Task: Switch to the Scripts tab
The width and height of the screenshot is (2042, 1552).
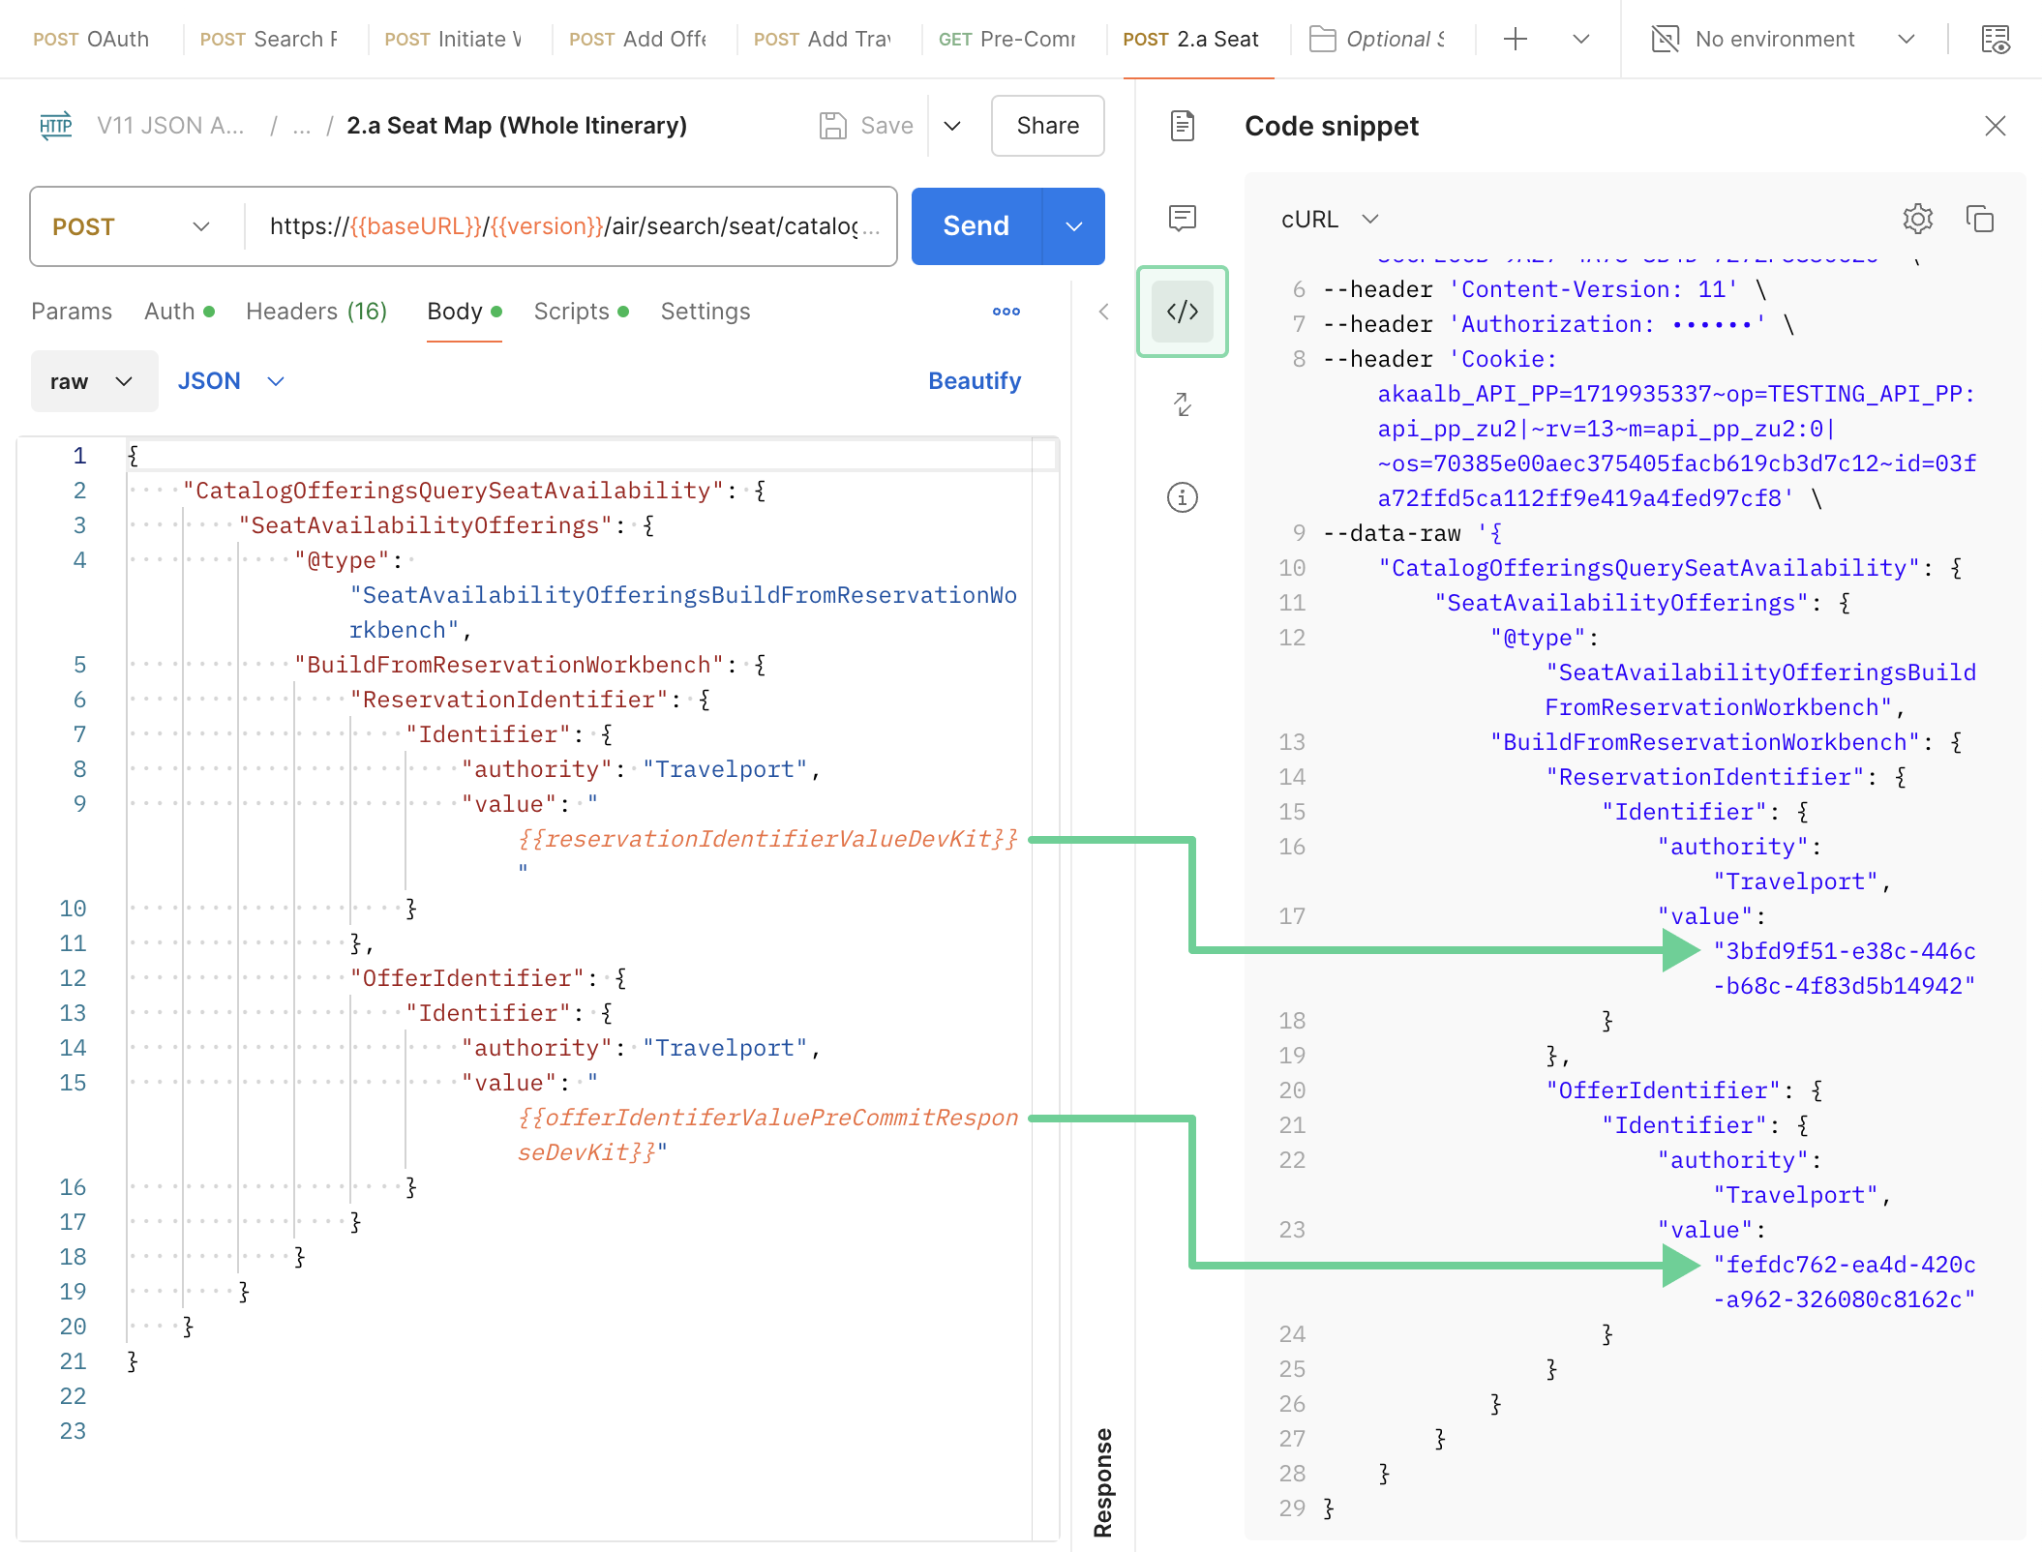Action: 581,312
